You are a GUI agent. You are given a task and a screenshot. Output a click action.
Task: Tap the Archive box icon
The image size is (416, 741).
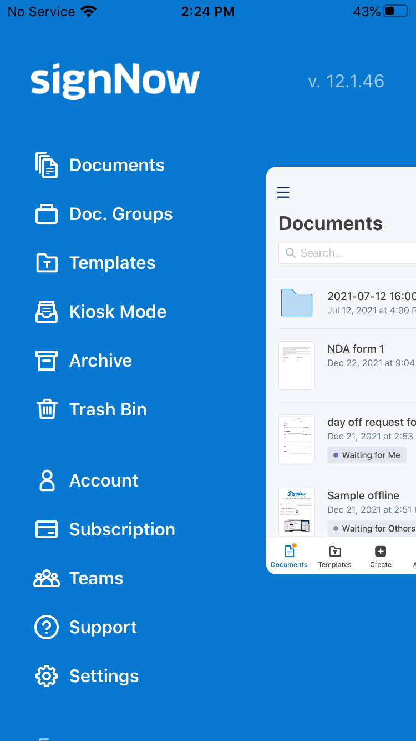(47, 361)
